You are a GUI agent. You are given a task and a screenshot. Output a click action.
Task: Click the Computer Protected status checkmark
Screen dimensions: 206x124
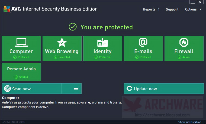click(15, 57)
